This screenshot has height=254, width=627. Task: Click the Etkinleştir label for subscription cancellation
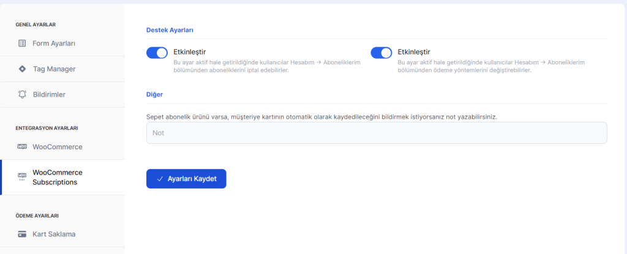(189, 51)
